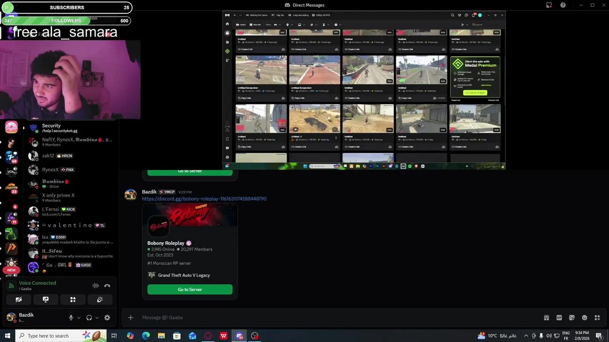Open the RynexX direct message
The image size is (609, 342).
click(x=70, y=170)
